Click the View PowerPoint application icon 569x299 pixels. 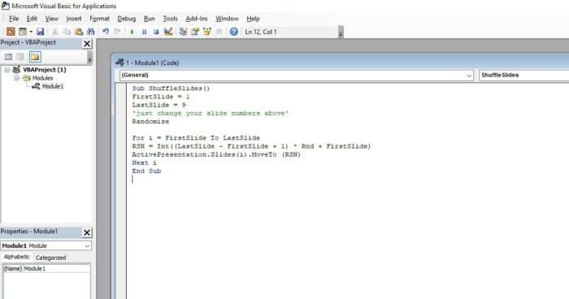(x=11, y=32)
